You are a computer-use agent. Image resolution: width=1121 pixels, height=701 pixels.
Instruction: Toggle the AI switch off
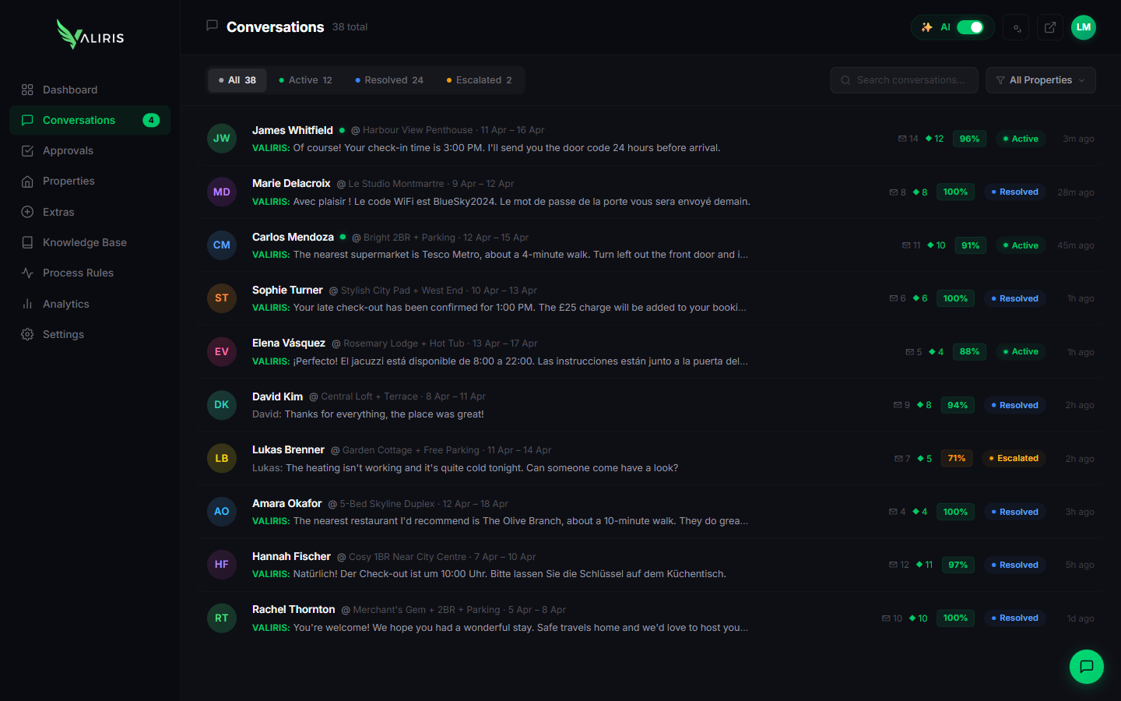[x=970, y=27]
